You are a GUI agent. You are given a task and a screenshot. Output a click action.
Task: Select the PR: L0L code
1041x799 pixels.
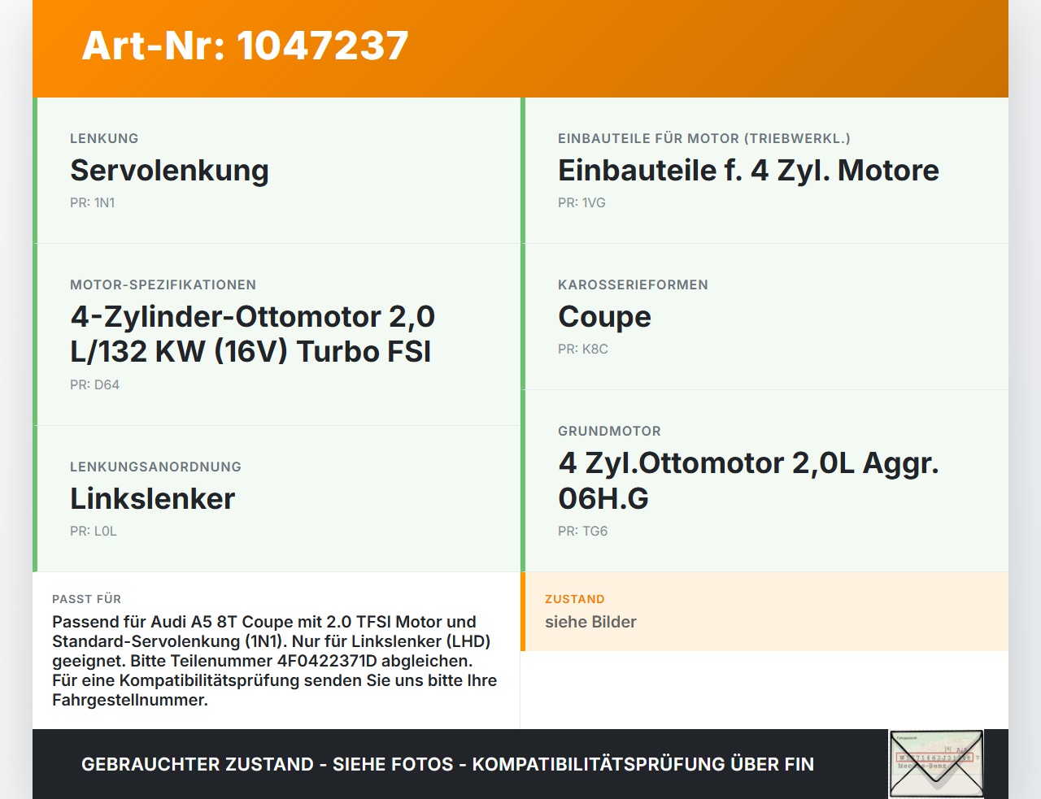point(94,531)
